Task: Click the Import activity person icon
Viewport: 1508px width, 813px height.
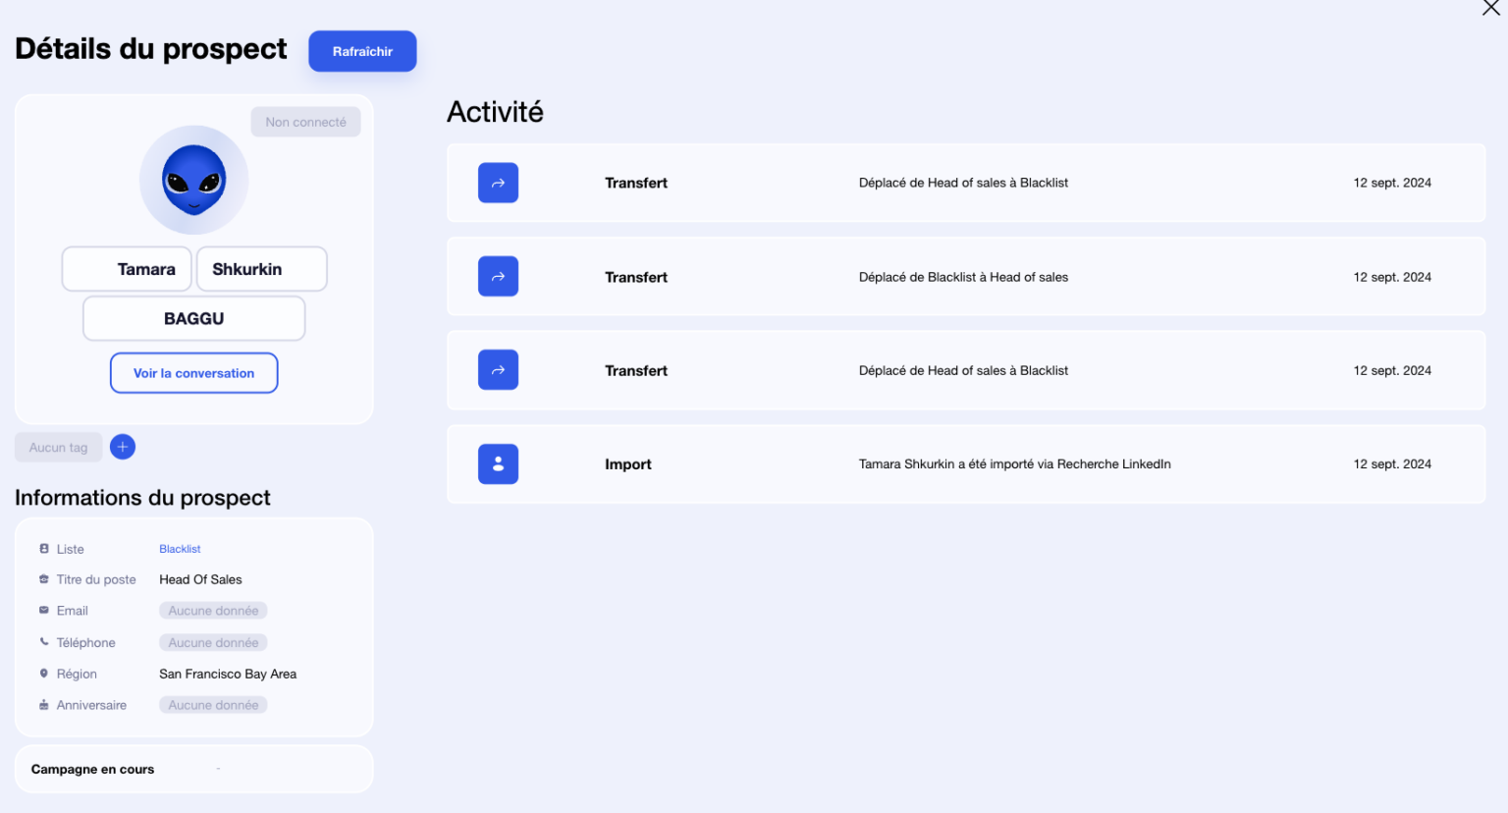Action: (x=498, y=464)
